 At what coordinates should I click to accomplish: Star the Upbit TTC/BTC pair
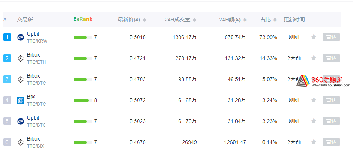coord(314,121)
